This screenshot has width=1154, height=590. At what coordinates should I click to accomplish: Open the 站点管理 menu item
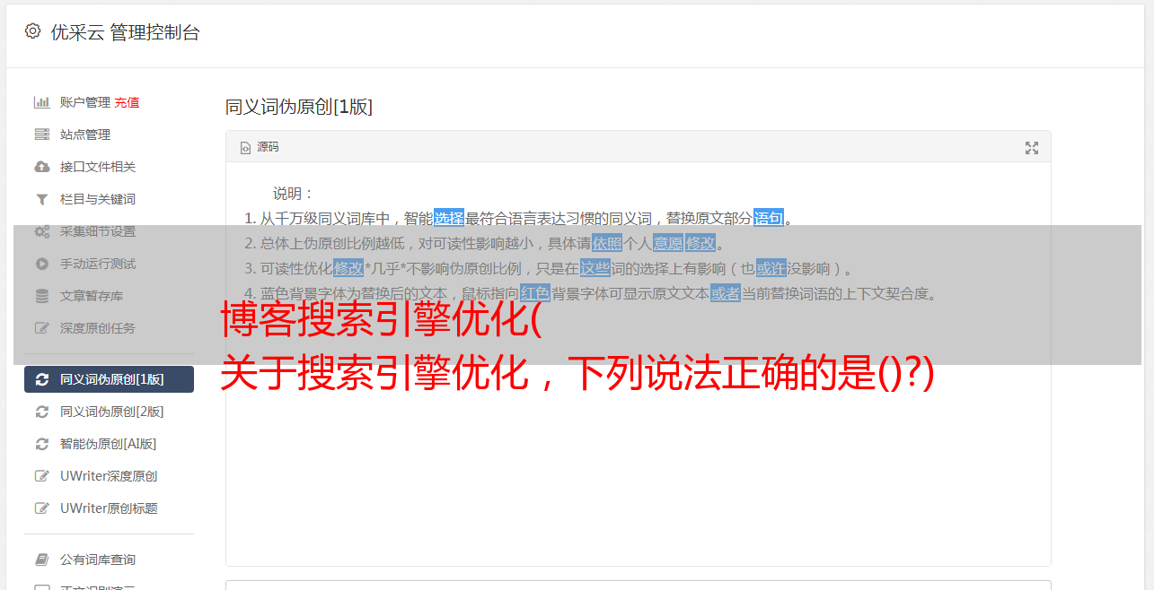pos(85,134)
